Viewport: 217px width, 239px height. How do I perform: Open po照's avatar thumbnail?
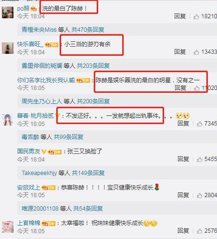coord(8,13)
